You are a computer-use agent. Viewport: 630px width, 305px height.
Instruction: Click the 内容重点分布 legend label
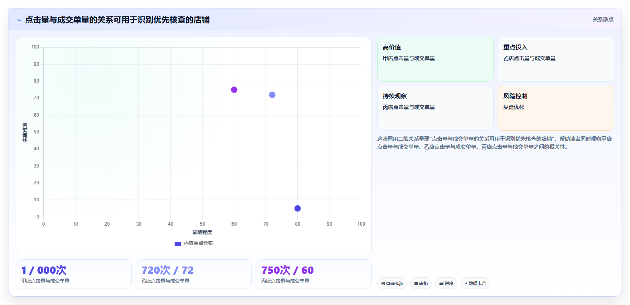coord(198,243)
